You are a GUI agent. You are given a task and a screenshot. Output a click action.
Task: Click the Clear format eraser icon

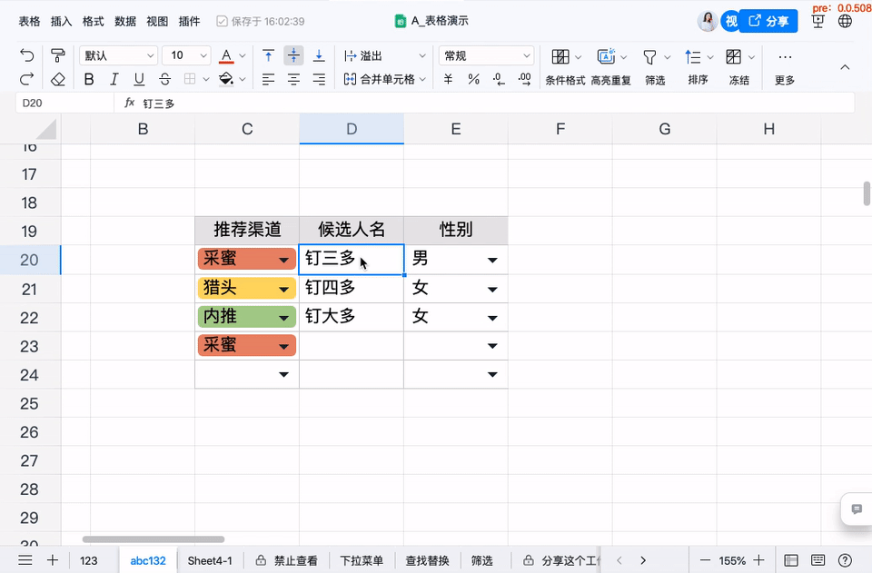click(x=58, y=80)
